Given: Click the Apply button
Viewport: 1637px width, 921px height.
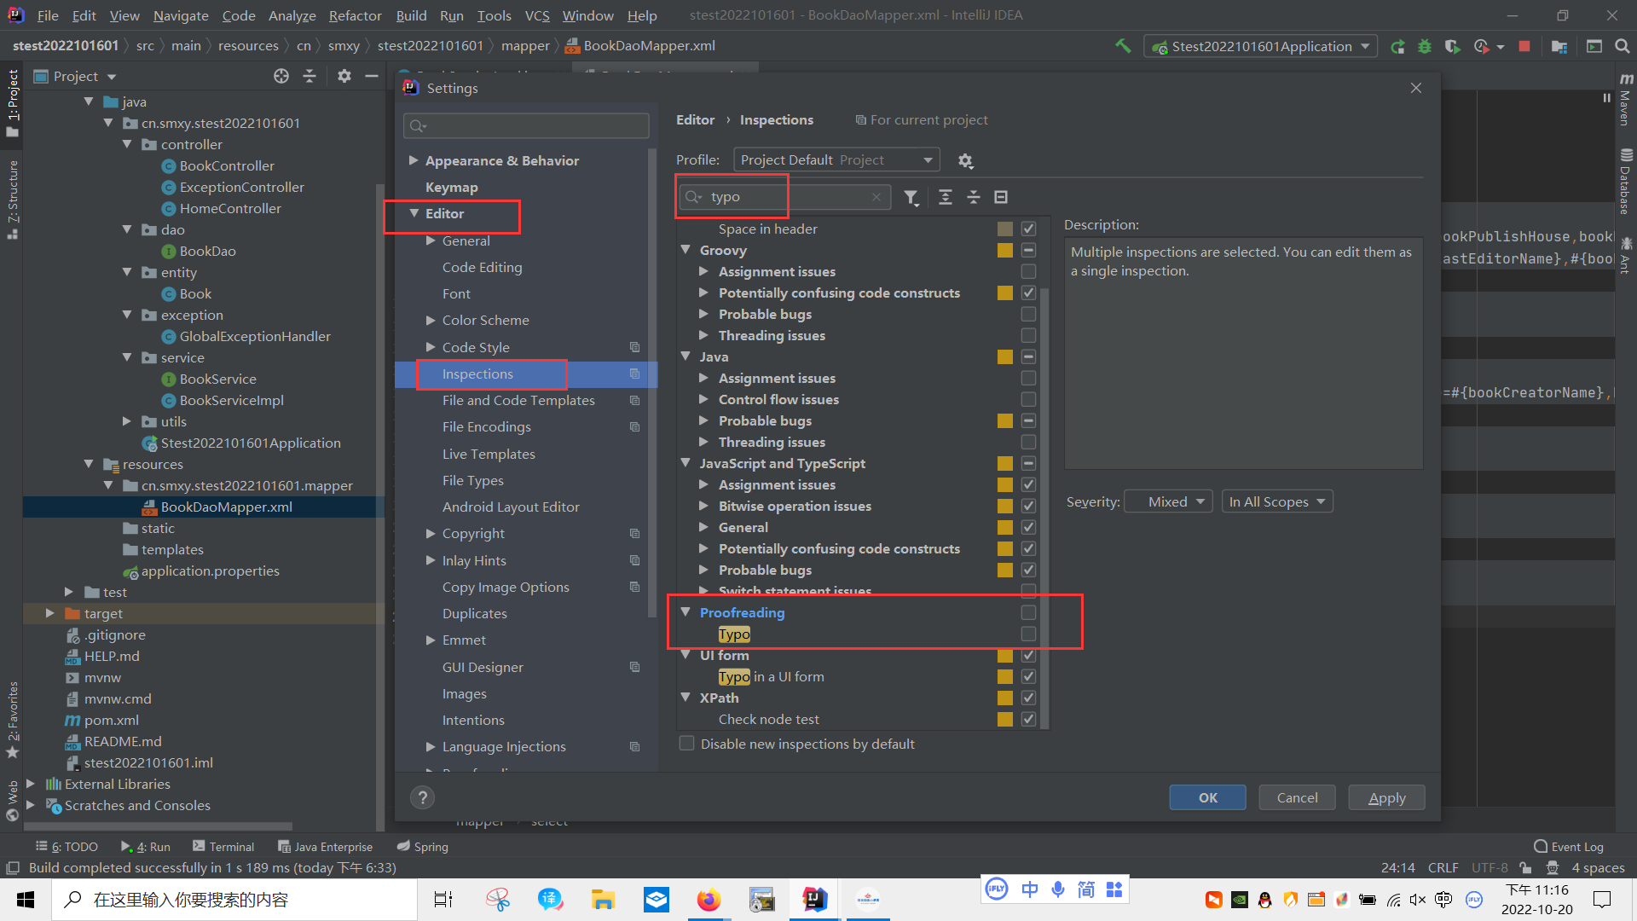Looking at the screenshot, I should pyautogui.click(x=1386, y=797).
